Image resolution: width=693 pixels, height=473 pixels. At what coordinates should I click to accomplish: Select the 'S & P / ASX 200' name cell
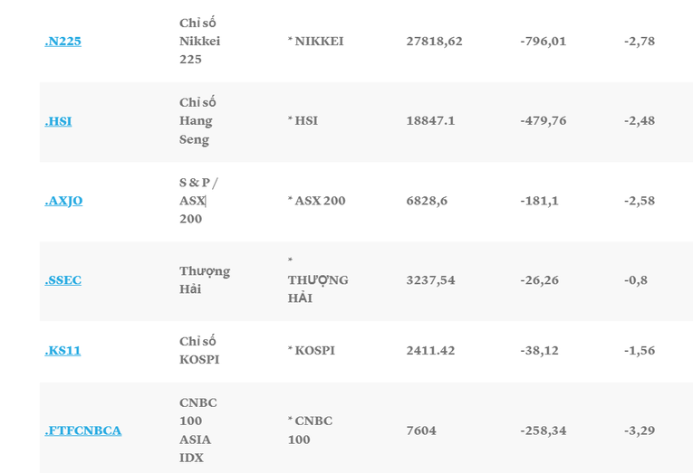click(197, 200)
